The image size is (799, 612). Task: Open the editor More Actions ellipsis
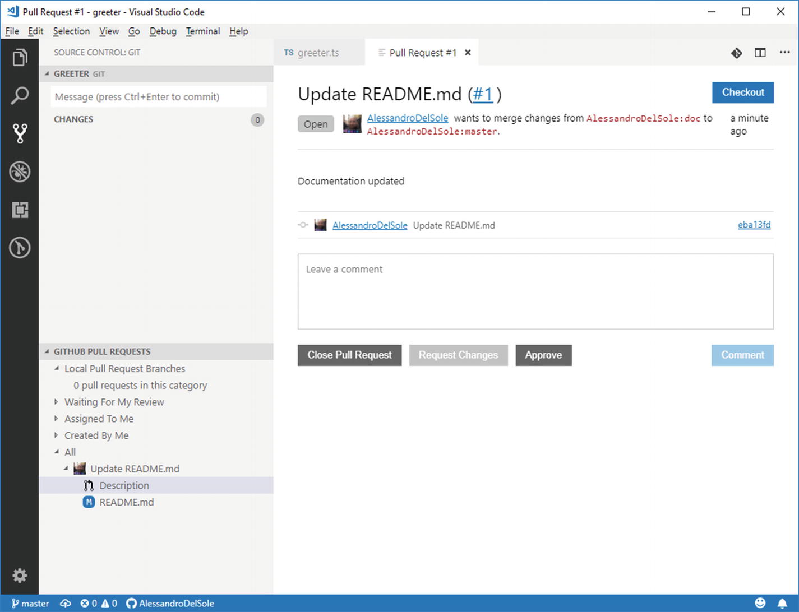[784, 52]
